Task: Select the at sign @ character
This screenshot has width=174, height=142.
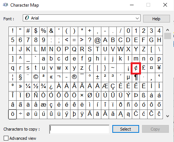Action: tap(97, 41)
